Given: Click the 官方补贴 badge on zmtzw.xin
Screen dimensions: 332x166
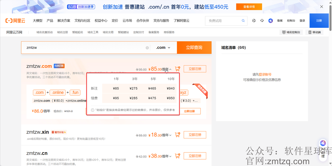Looking at the screenshot, I should [59, 132].
